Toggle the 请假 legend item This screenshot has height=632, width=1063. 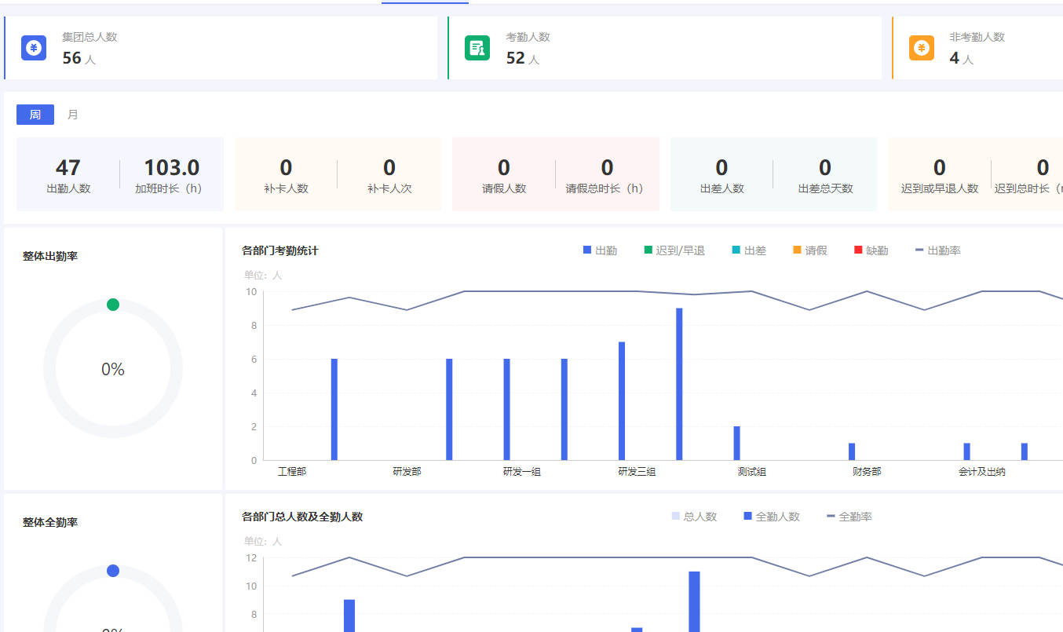point(810,250)
